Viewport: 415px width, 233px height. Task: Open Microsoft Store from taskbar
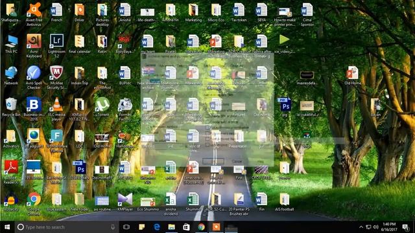click(186, 227)
